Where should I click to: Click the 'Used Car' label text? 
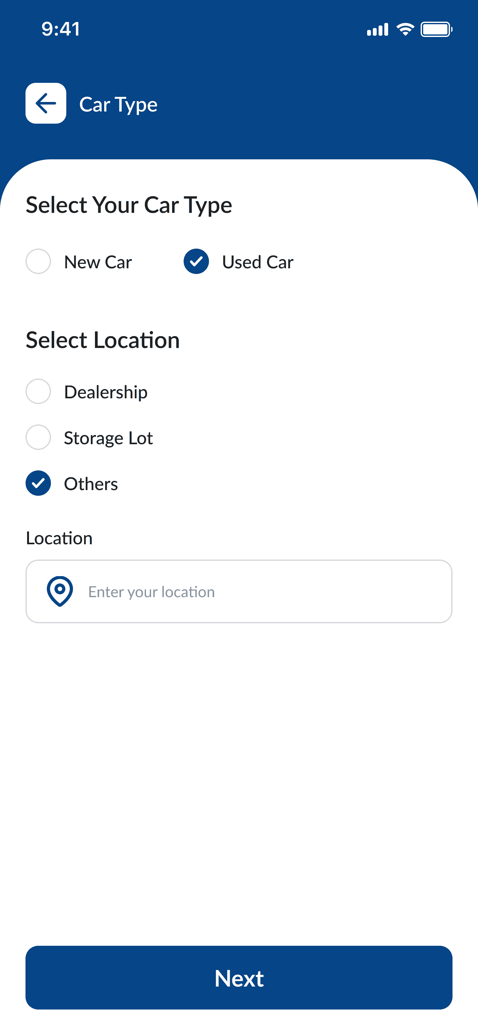[257, 262]
